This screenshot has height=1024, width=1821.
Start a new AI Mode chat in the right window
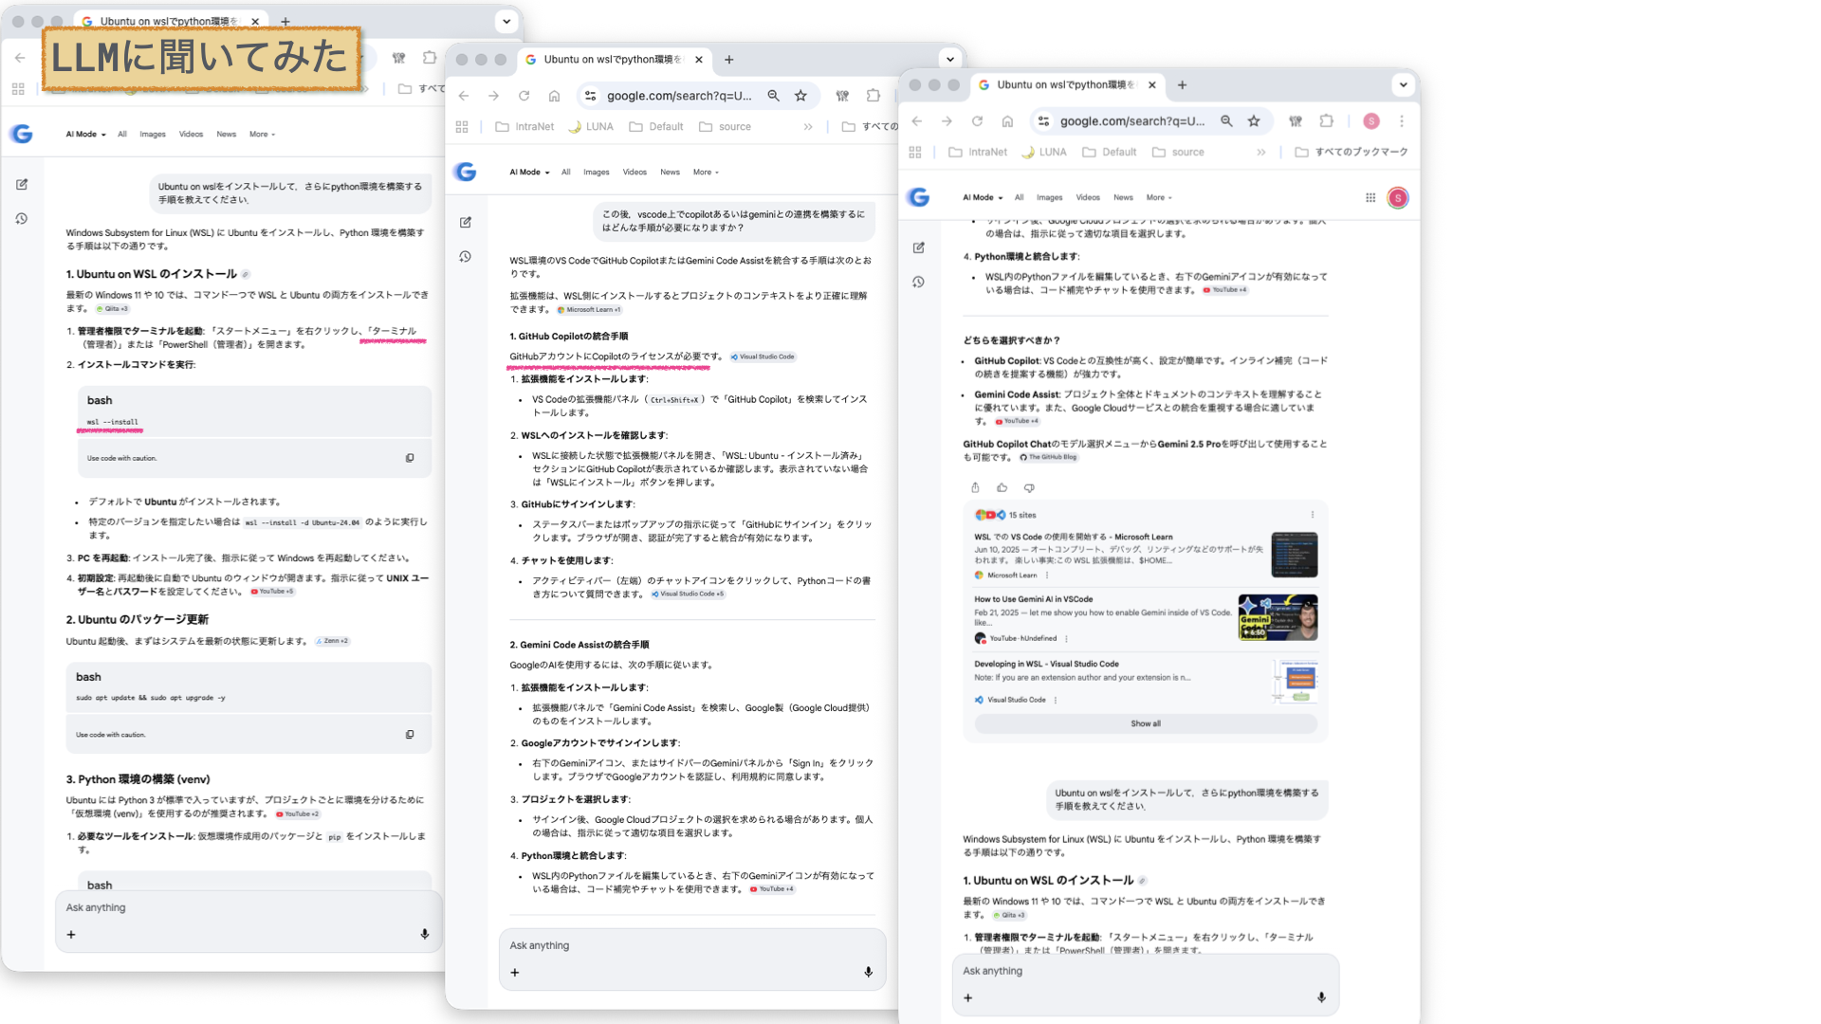tap(919, 247)
